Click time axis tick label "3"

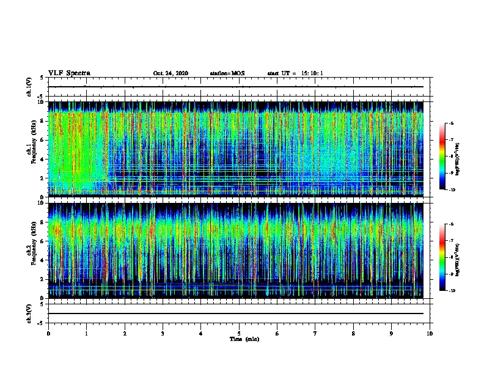point(163,334)
